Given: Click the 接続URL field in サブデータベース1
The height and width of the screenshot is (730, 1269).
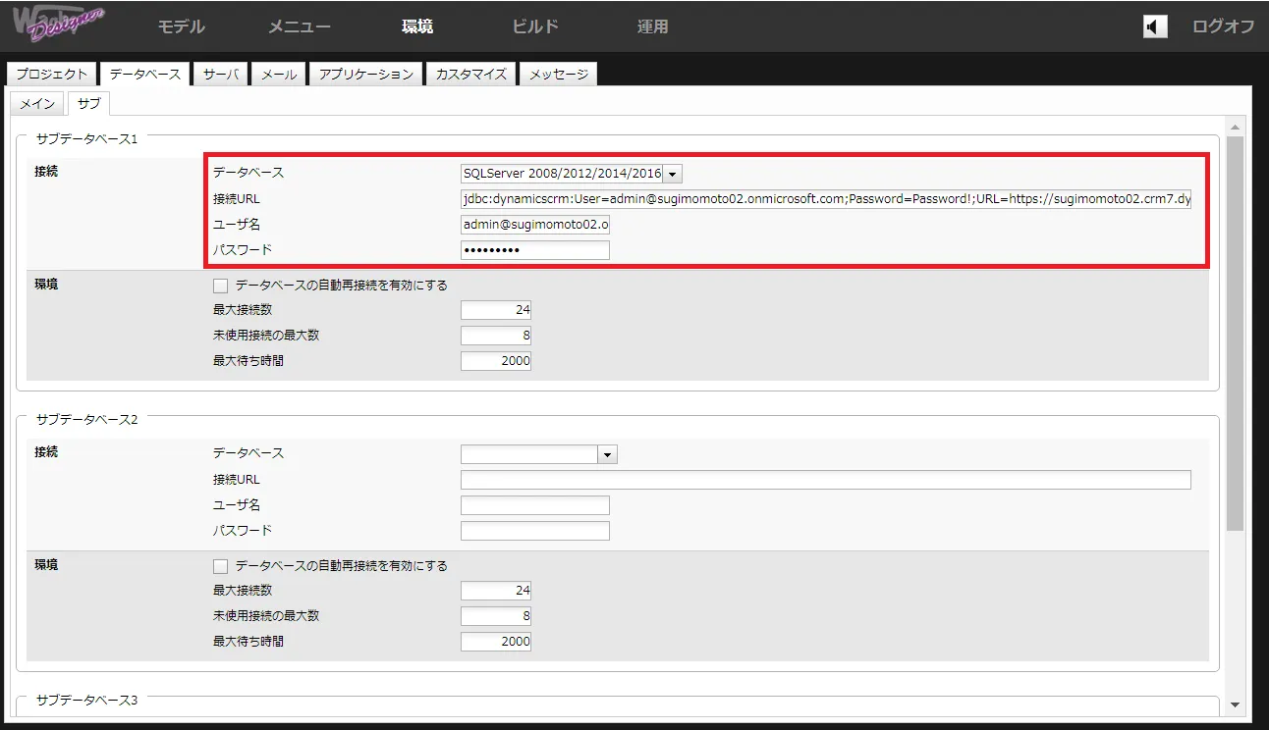Looking at the screenshot, I should tap(825, 199).
